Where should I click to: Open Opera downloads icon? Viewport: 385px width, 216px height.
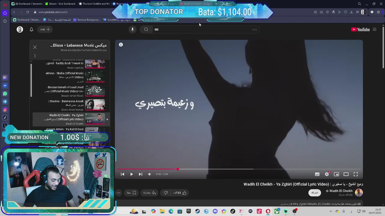pyautogui.click(x=351, y=12)
